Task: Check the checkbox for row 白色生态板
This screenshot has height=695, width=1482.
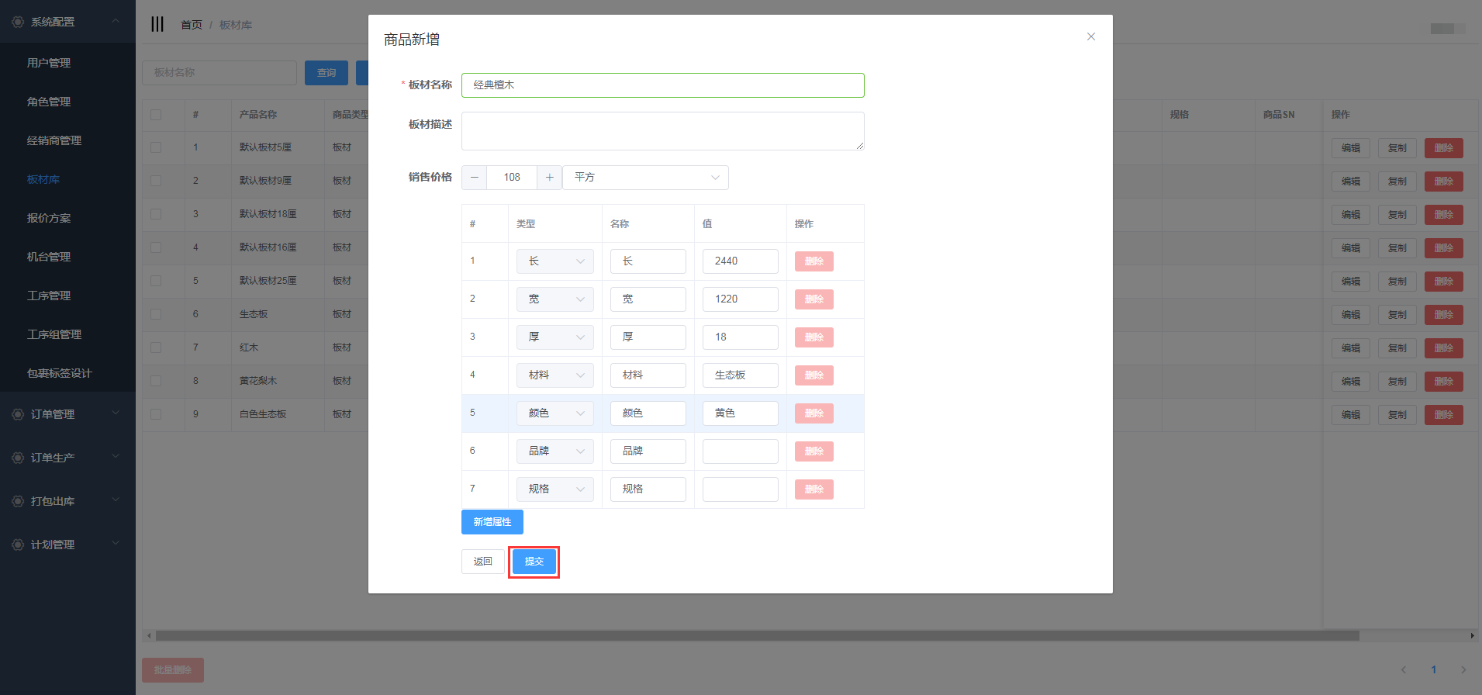Action: click(x=156, y=414)
